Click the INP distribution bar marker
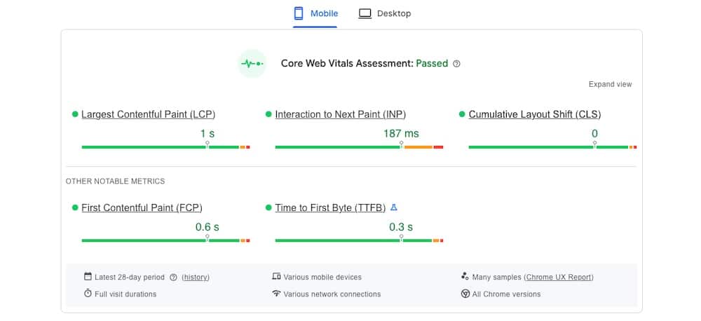The width and height of the screenshot is (701, 321). (401, 144)
